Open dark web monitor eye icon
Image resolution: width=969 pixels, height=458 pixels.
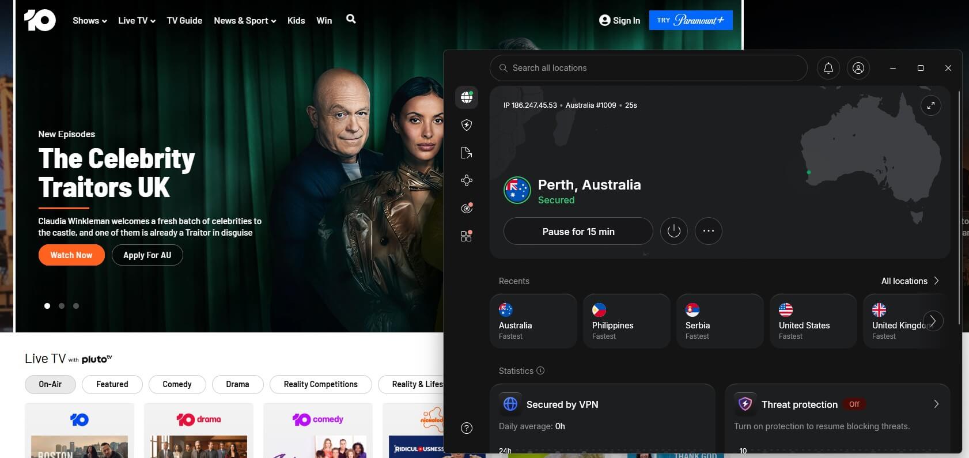pos(467,208)
